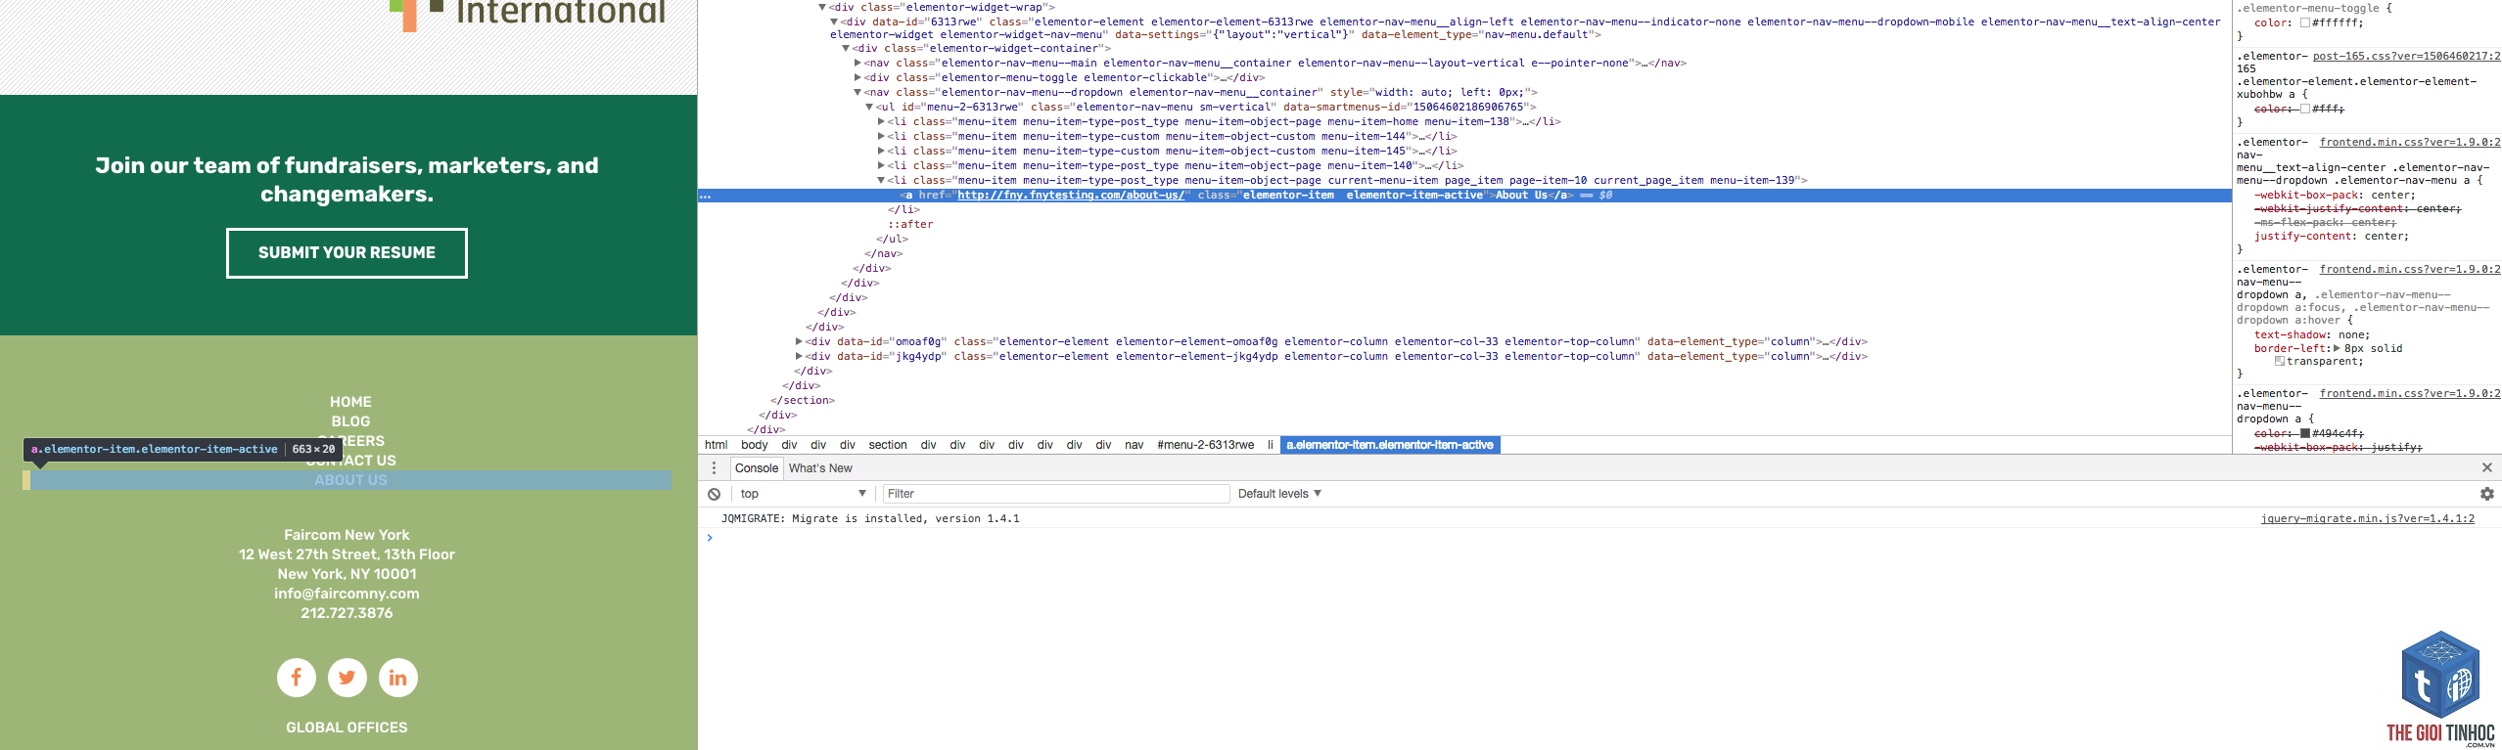
Task: Collapse the elementor-widget-container div
Action: (846, 48)
